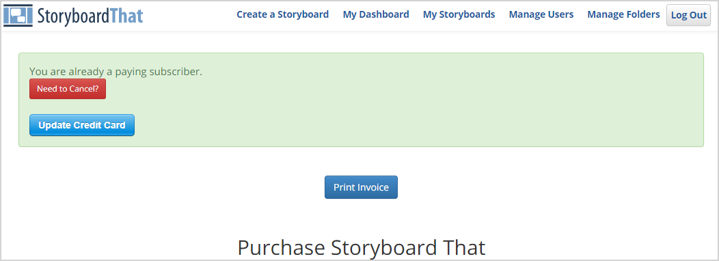Print the invoice
Screen dimensions: 719x261
point(362,187)
